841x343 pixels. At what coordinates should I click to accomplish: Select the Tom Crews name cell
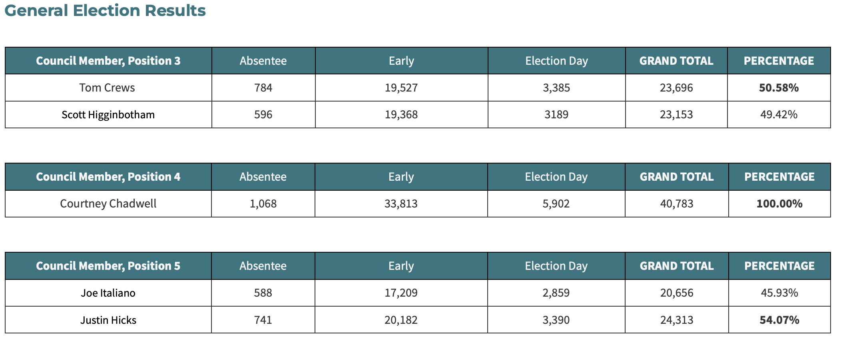click(x=107, y=88)
